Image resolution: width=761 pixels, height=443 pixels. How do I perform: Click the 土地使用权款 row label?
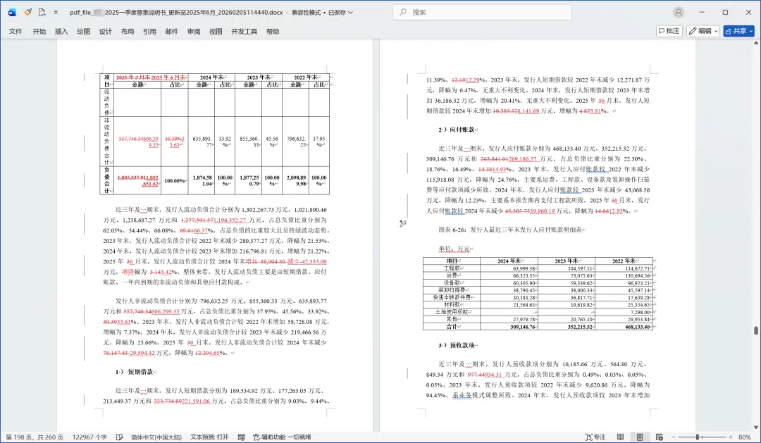coord(452,312)
